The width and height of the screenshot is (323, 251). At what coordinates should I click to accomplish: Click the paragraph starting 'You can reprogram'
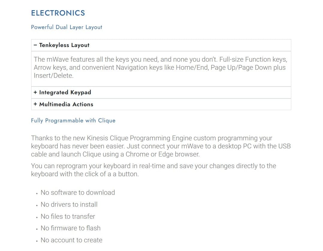(x=153, y=170)
